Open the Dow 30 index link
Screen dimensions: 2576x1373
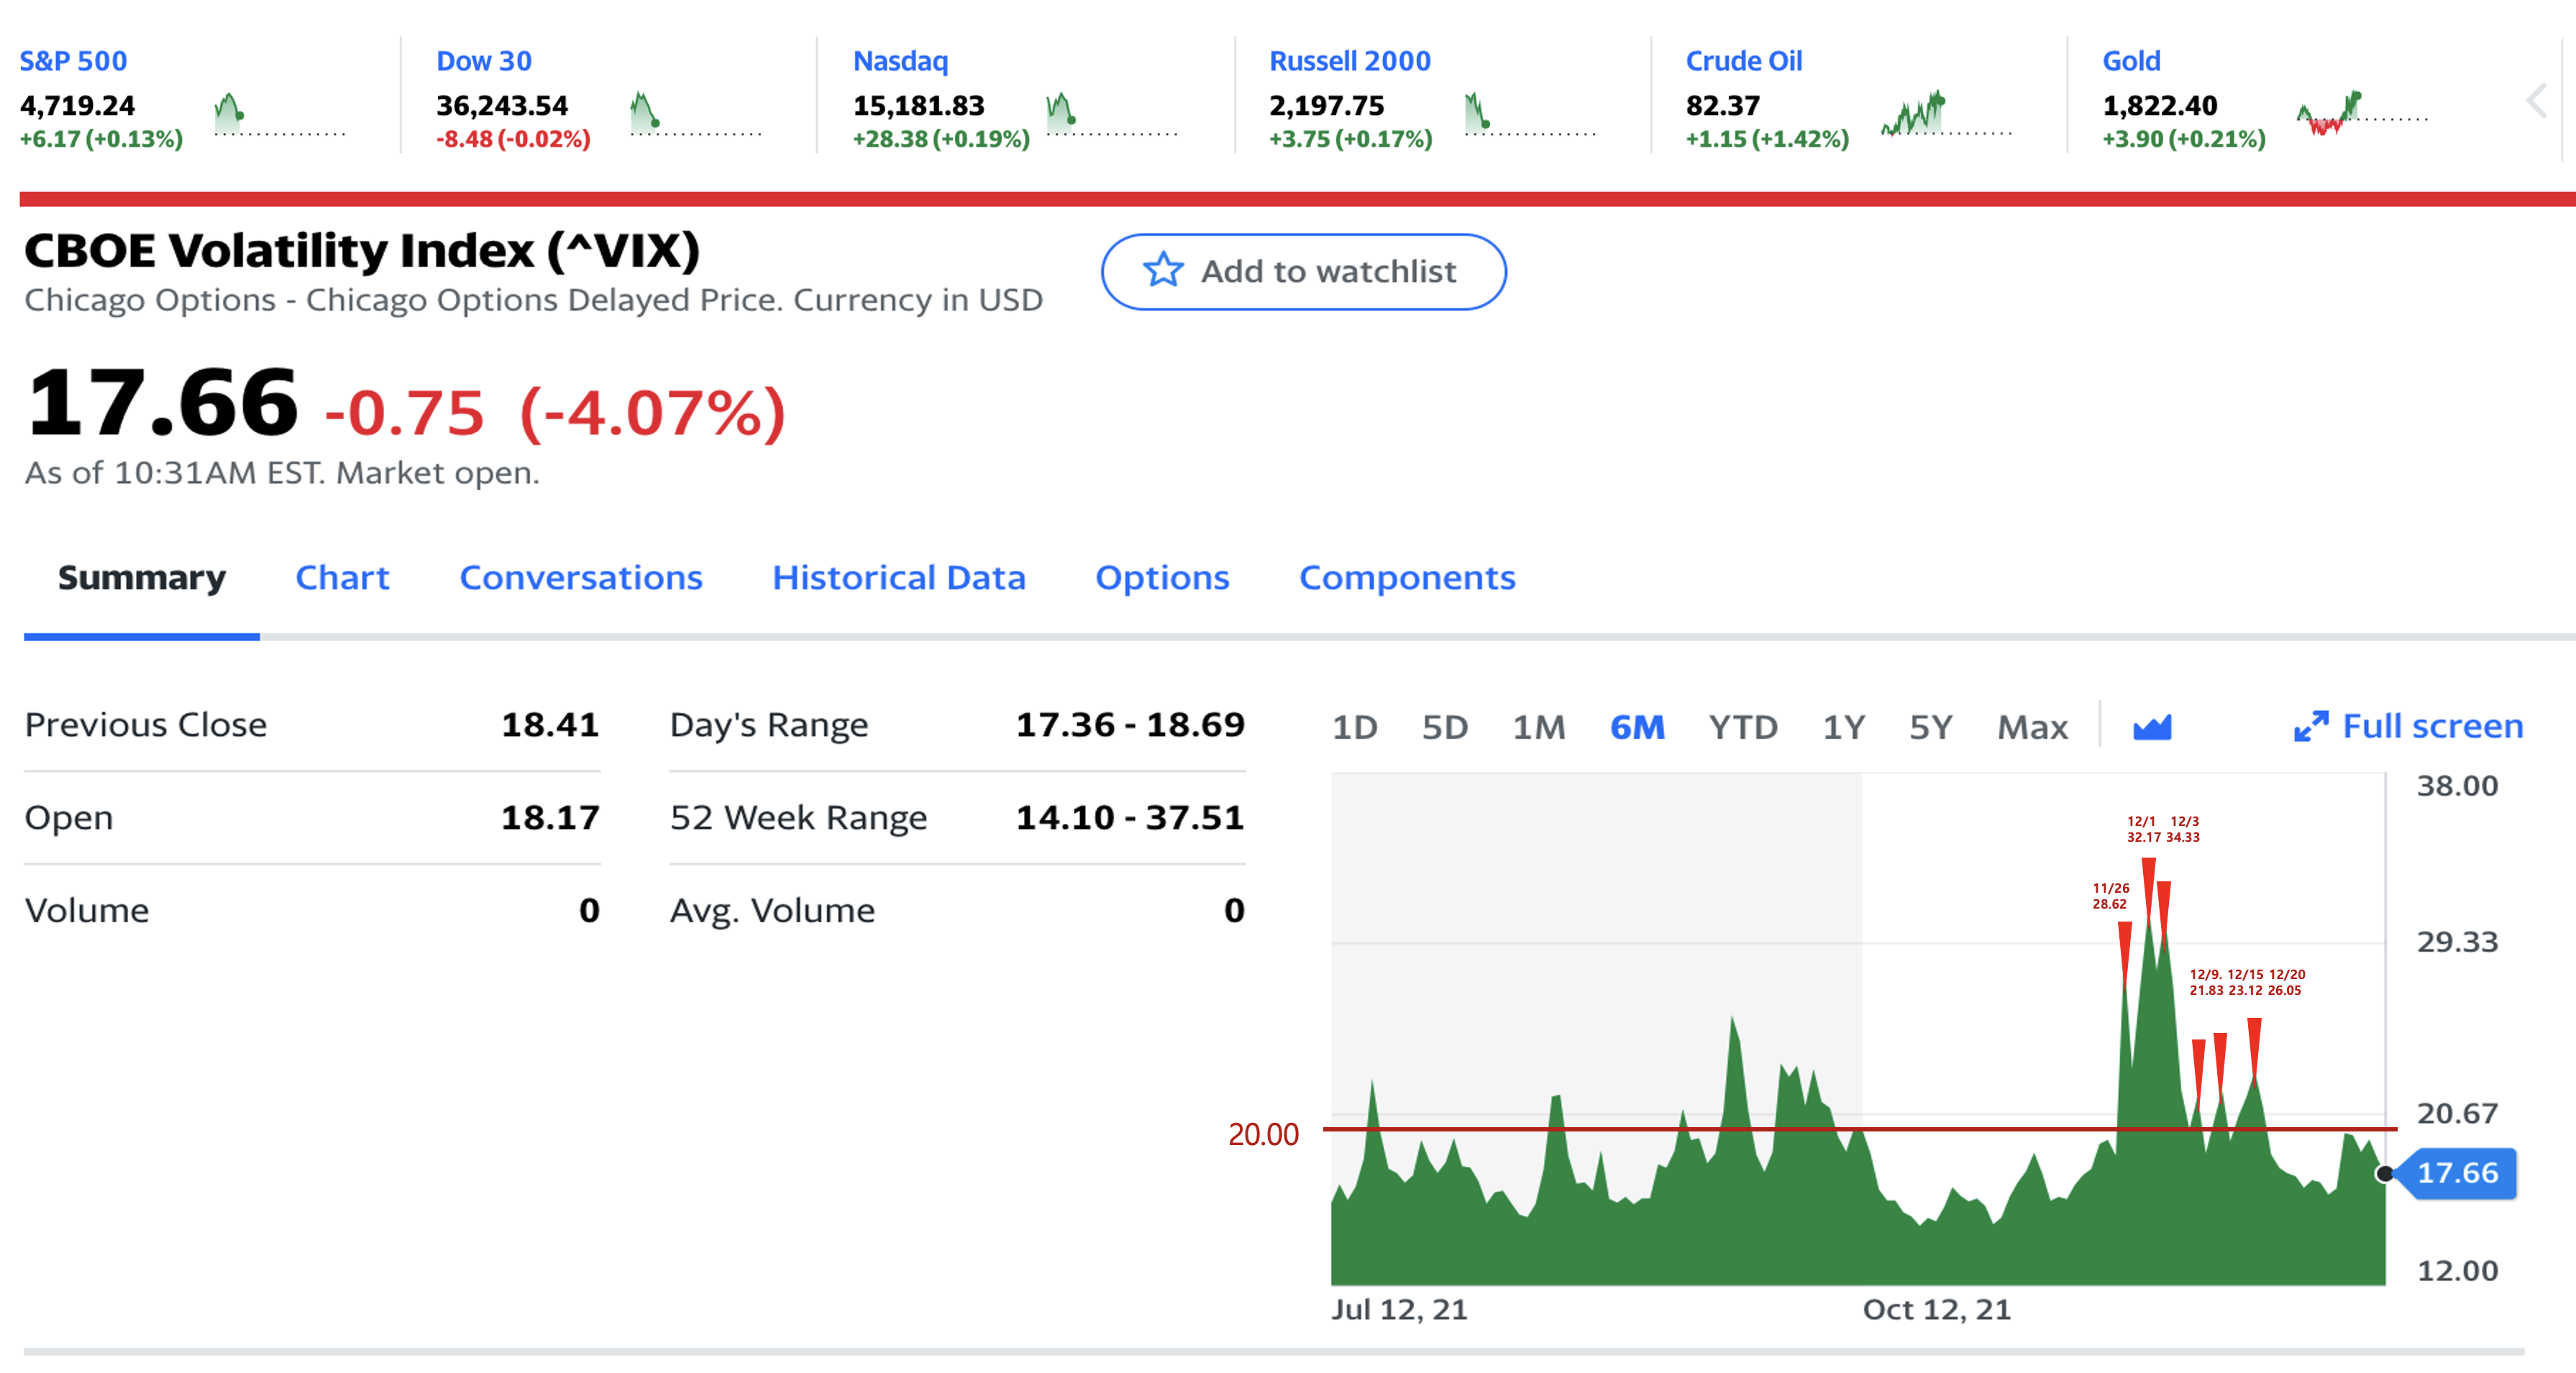pyautogui.click(x=484, y=61)
